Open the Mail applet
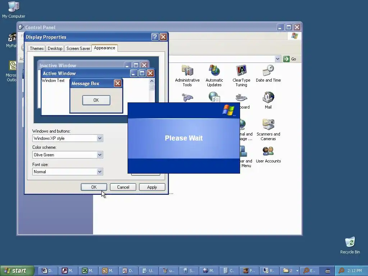 click(268, 101)
